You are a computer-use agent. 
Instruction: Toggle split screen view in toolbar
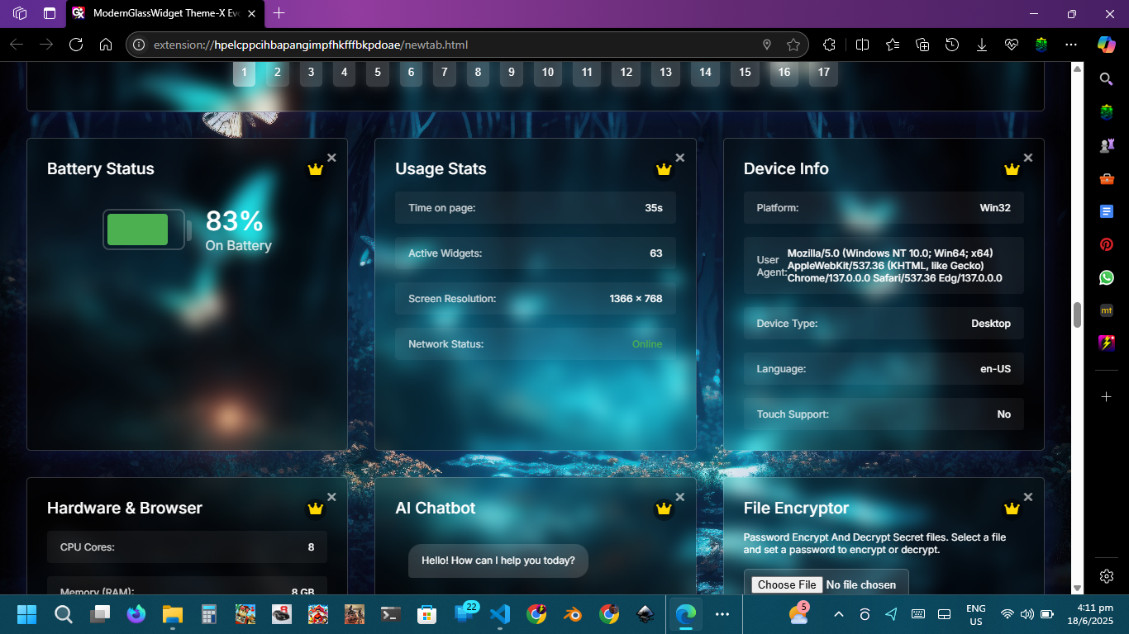click(862, 45)
